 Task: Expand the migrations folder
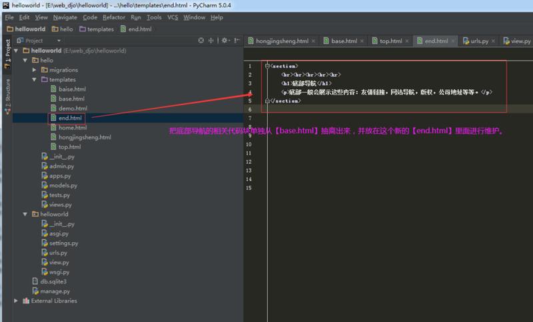click(x=34, y=70)
